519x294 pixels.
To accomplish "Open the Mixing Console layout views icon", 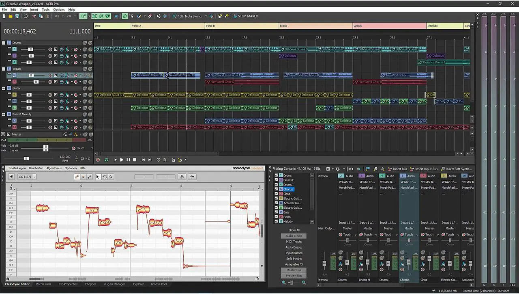I will pyautogui.click(x=328, y=169).
